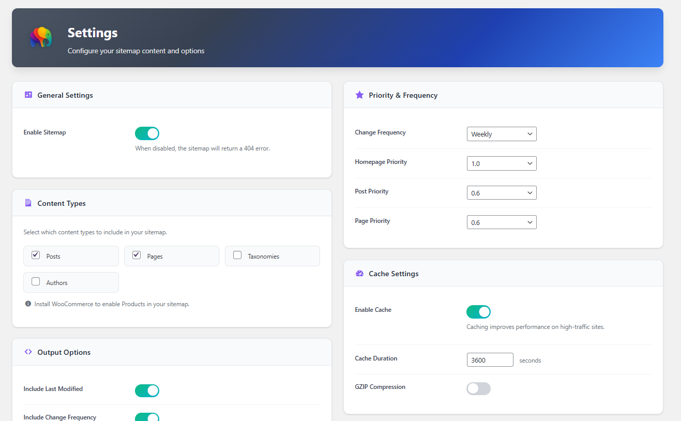
Task: Click the Cache Duration input field
Action: (489, 359)
